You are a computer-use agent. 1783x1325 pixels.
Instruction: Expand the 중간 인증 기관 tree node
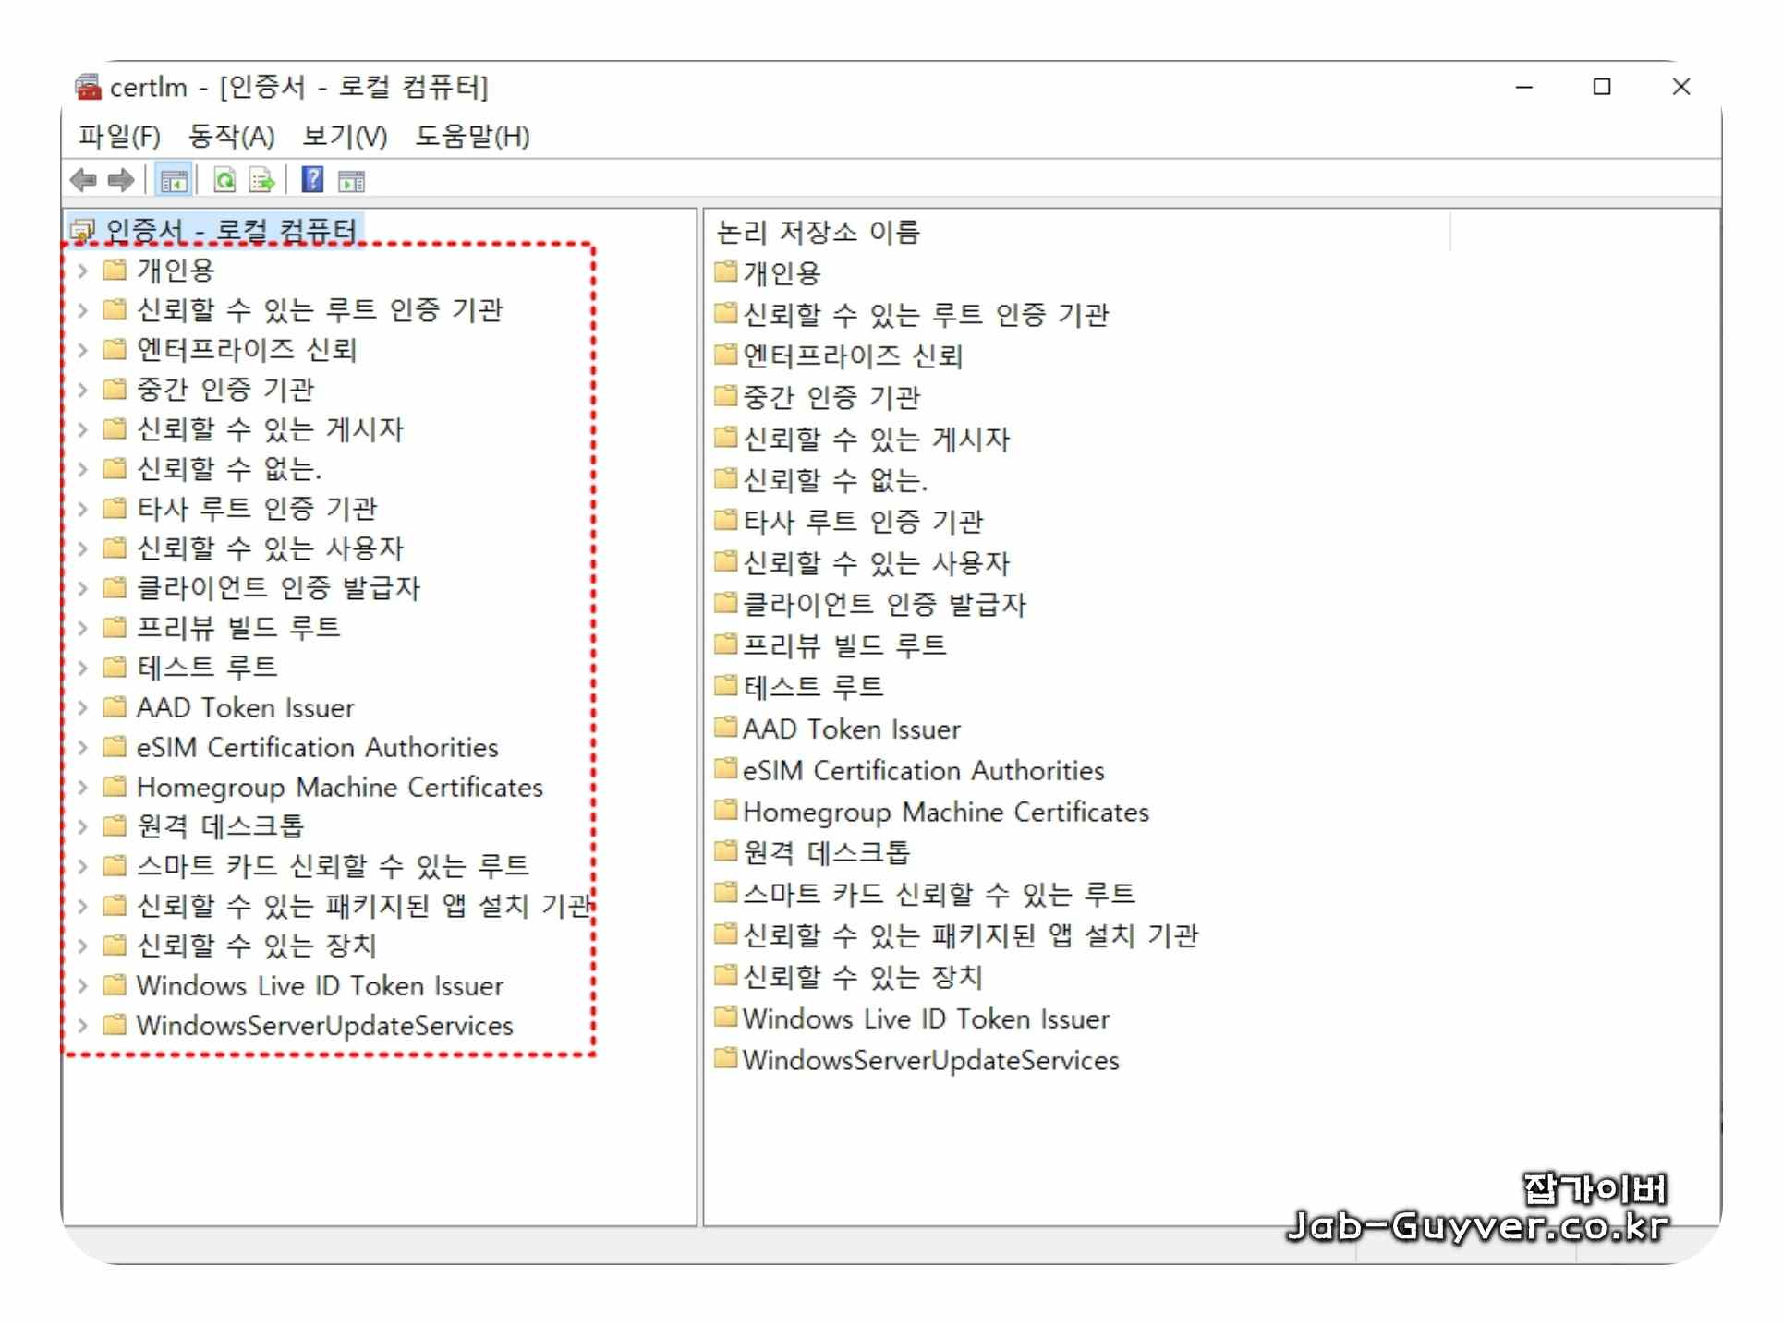pos(83,390)
